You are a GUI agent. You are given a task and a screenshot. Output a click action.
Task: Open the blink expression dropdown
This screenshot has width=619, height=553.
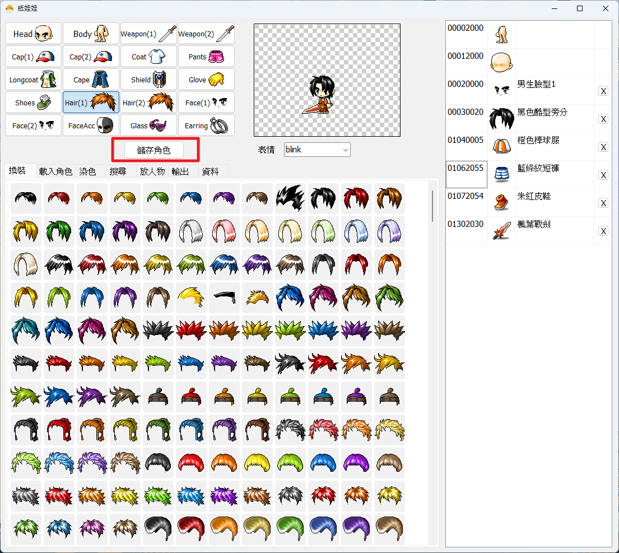tap(317, 150)
